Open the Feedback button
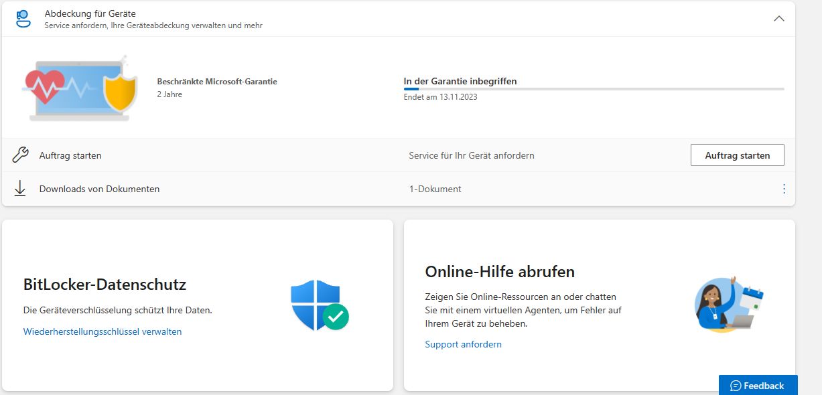Viewport: 822px width, 395px height. point(758,385)
